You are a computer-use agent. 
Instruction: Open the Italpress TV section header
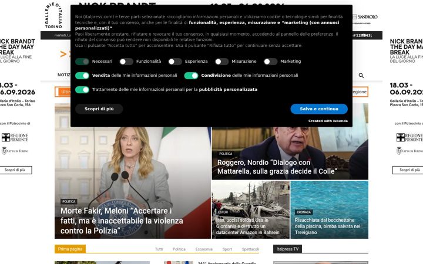click(287, 249)
